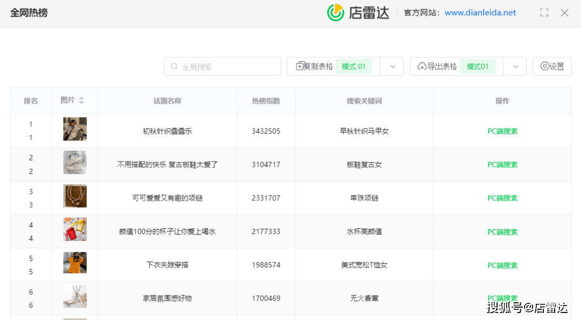This screenshot has width=581, height=320.
Task: Click the 店雷达 green logo icon
Action: tap(336, 12)
